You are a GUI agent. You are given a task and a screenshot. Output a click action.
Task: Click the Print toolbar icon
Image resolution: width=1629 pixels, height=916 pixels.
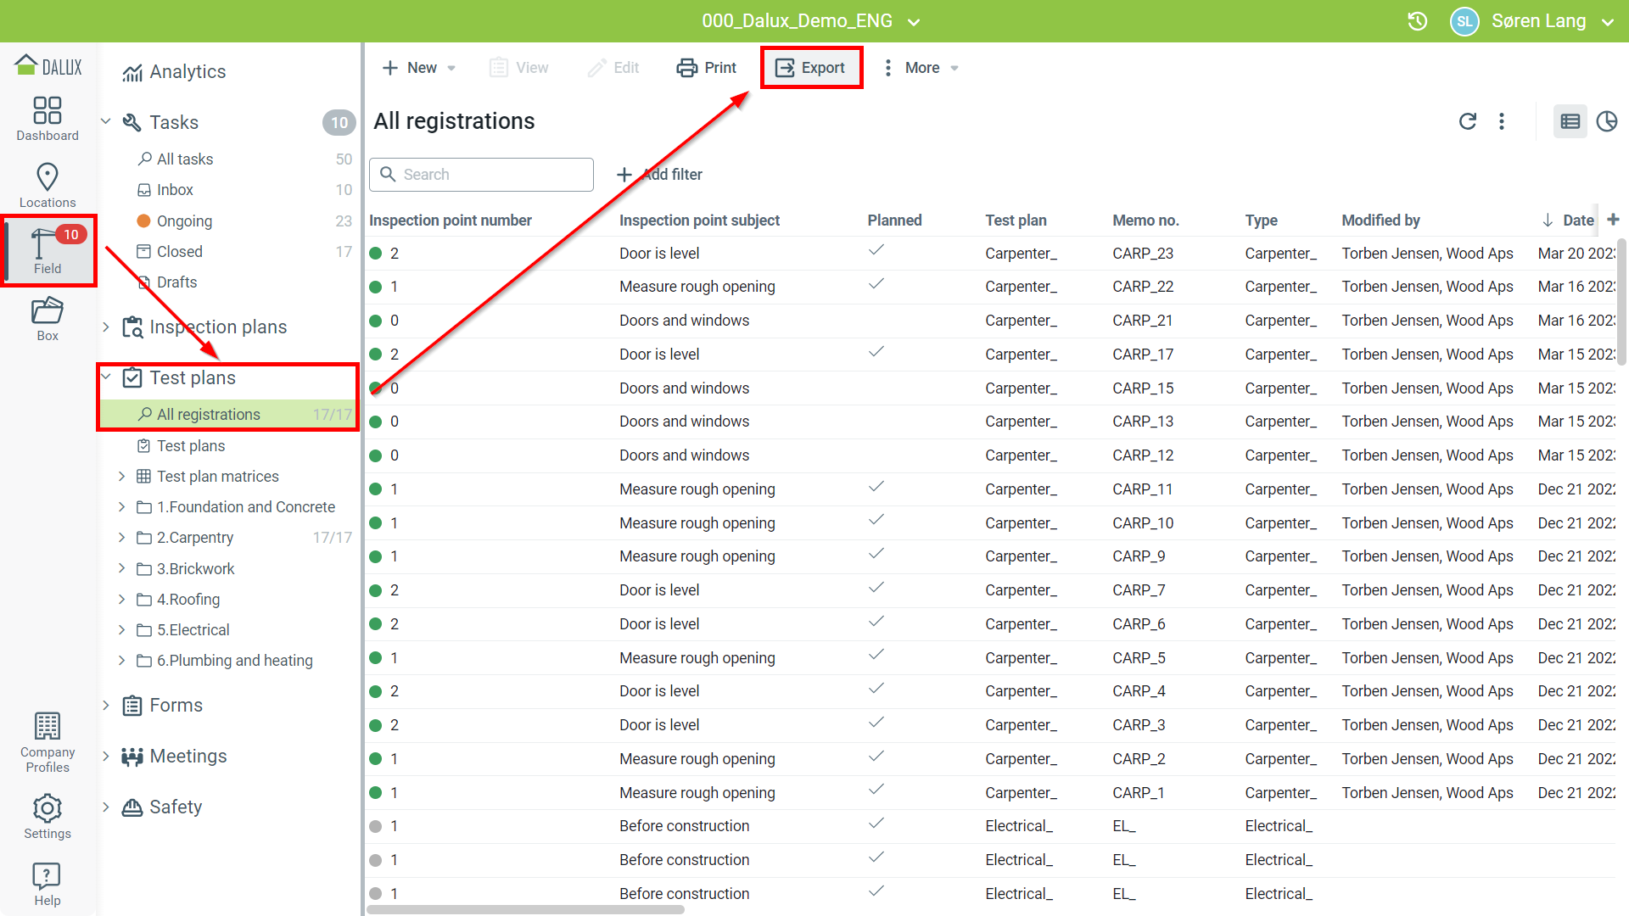[x=686, y=68]
